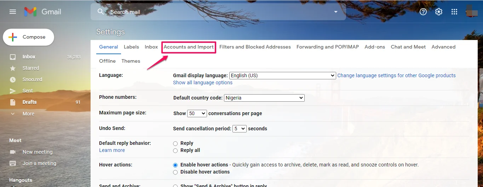Open the Themes settings tab
483x187 pixels.
(x=131, y=61)
